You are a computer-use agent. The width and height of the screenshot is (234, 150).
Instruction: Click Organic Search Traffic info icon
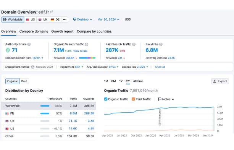[87, 44]
